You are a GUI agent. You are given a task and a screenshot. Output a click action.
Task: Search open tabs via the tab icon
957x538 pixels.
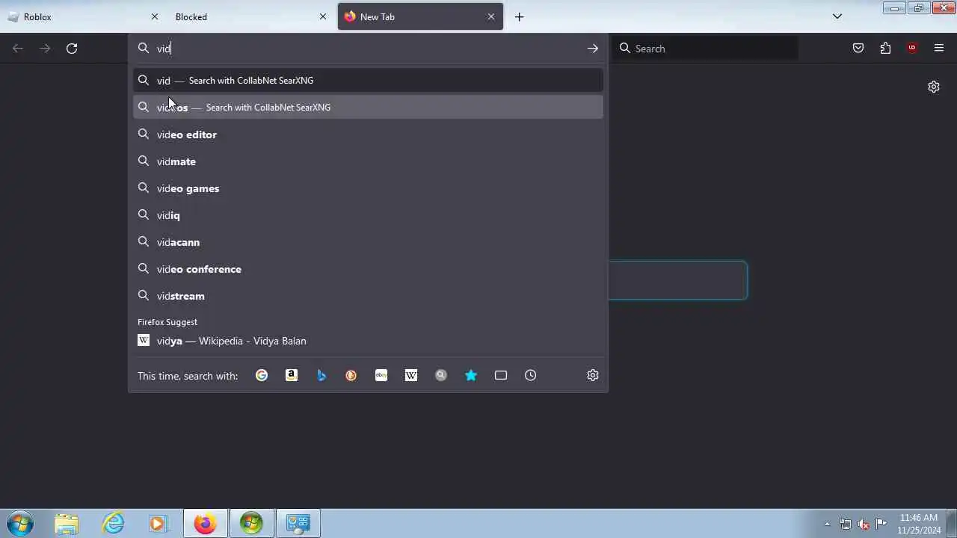(x=501, y=375)
